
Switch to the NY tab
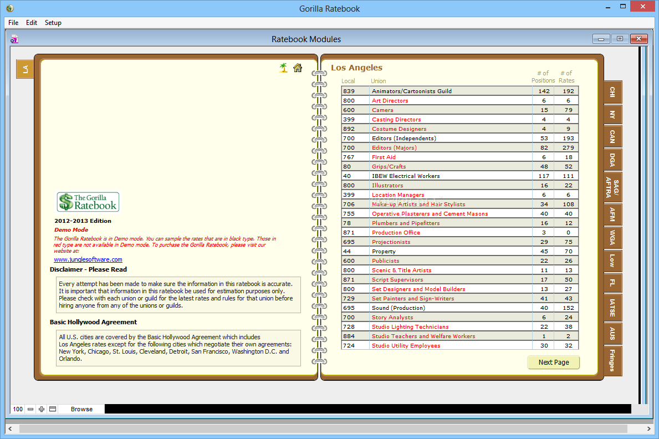tap(613, 115)
